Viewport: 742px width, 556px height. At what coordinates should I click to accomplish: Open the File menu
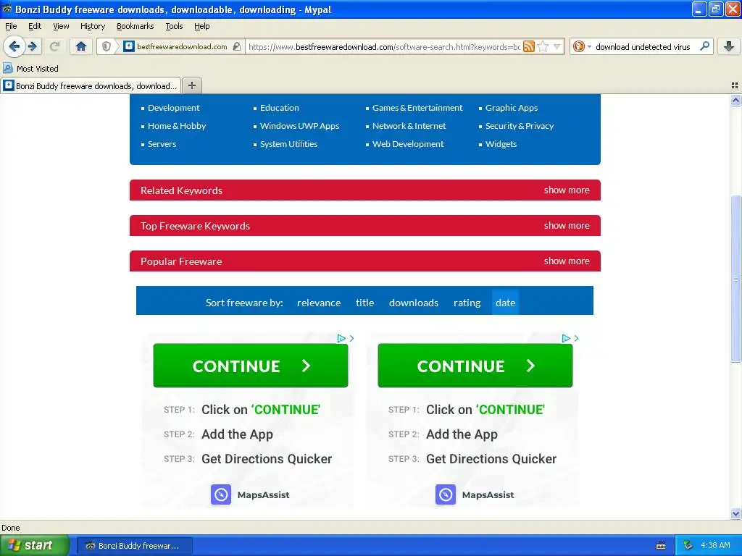[x=11, y=26]
